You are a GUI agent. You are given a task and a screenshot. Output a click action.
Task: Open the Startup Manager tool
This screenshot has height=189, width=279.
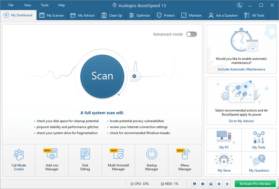(x=151, y=160)
